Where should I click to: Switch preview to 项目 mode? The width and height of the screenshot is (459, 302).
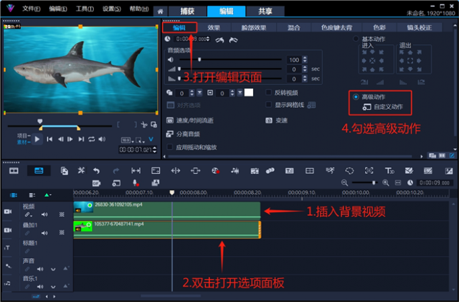pos(24,135)
